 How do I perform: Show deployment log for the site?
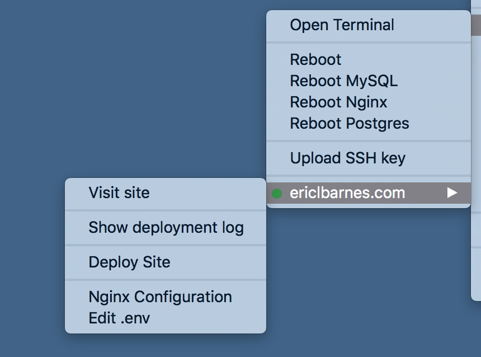point(166,227)
